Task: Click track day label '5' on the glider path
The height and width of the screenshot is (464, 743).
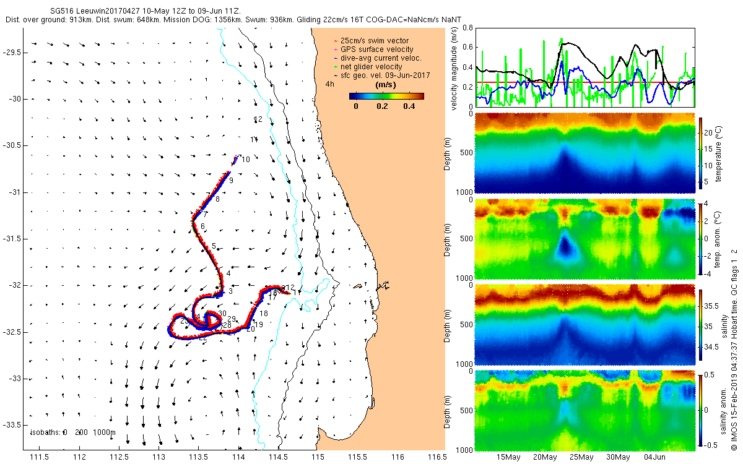Action: click(x=214, y=246)
